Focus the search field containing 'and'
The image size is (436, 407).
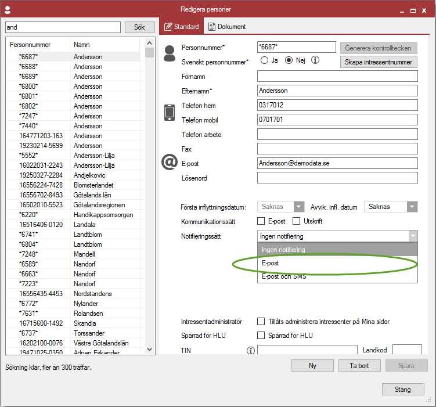click(x=63, y=27)
